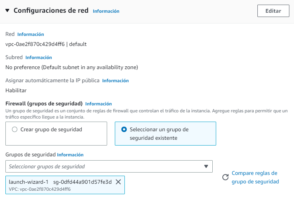The width and height of the screenshot is (294, 205).
Task: Select the Crear grupo de seguridad radio
Action: [15, 129]
